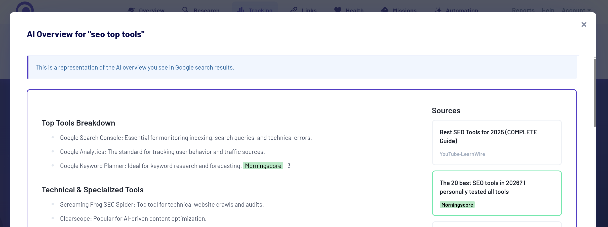
Task: Open the 20 best SEO tools in 2026 card
Action: (497, 193)
